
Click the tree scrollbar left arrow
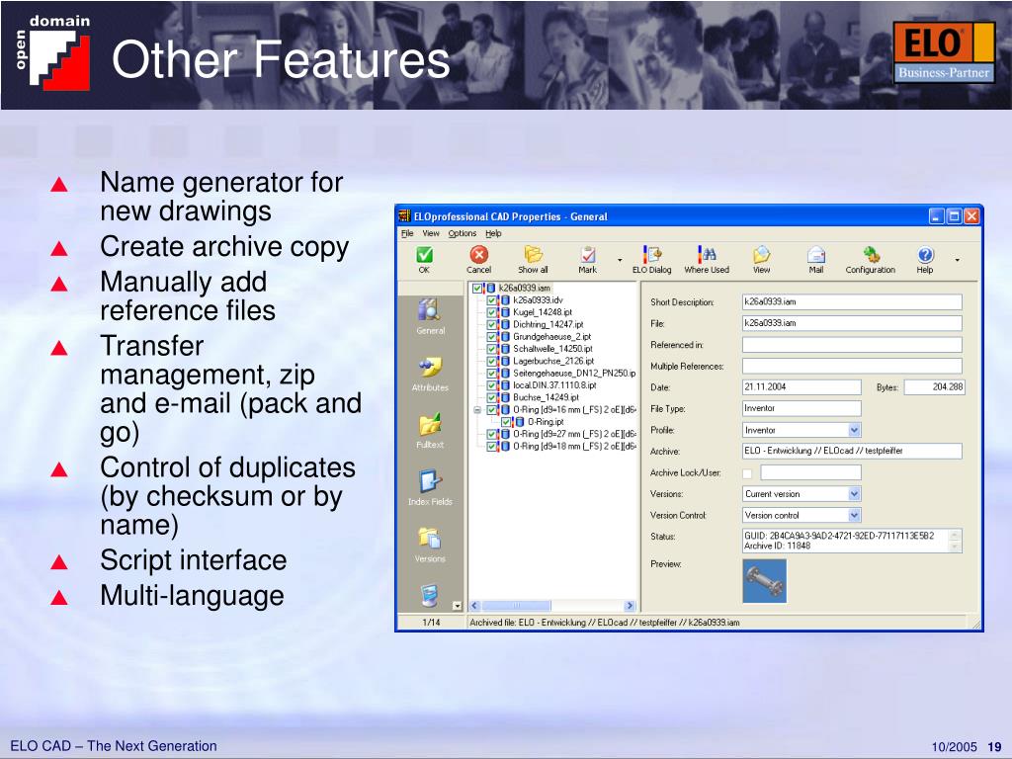pos(475,606)
